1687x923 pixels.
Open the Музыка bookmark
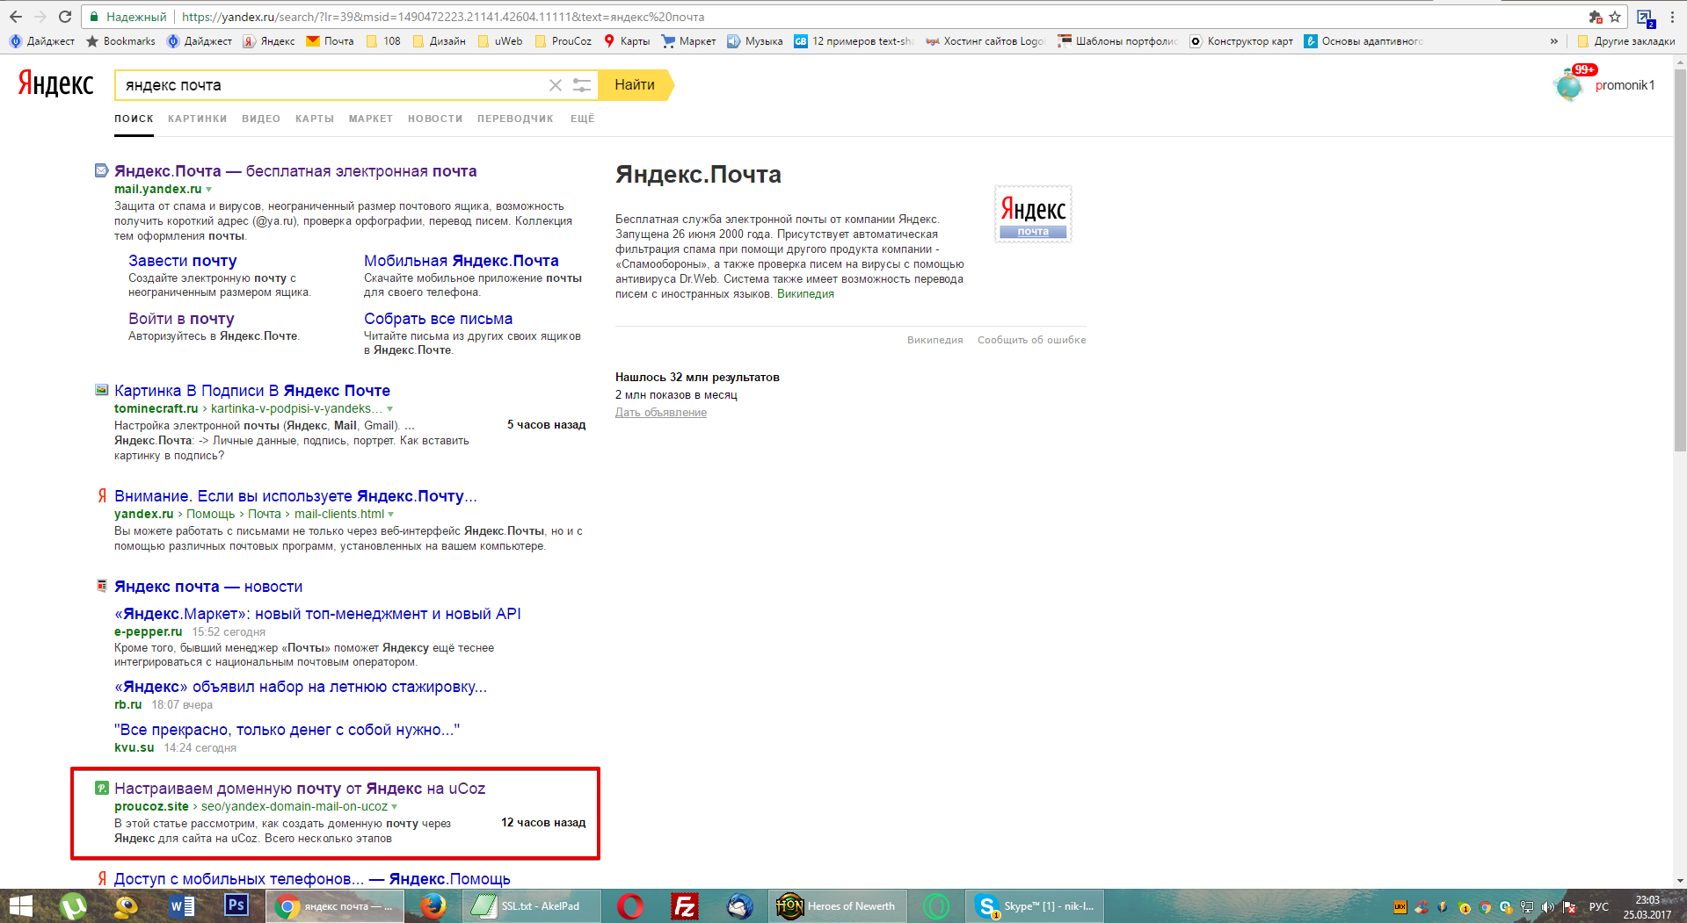point(755,41)
